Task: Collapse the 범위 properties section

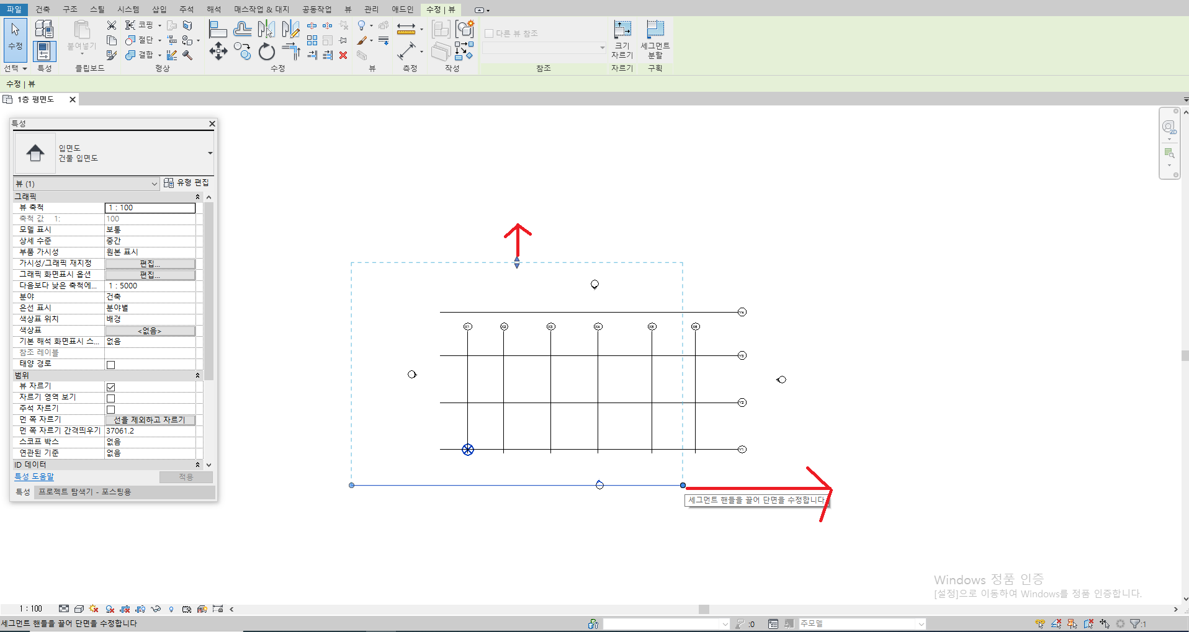Action: point(198,375)
